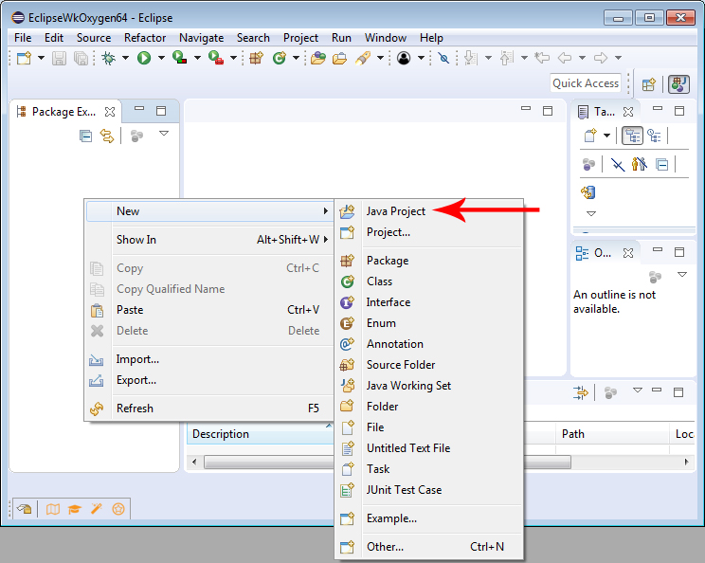Screen dimensions: 705x563
Task: Open dropdown arrow beside Back navigation arrow
Action: point(582,58)
